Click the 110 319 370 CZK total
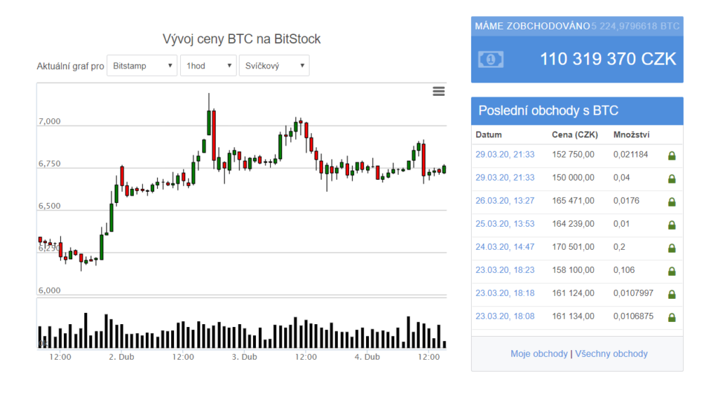The width and height of the screenshot is (718, 420). 608,59
